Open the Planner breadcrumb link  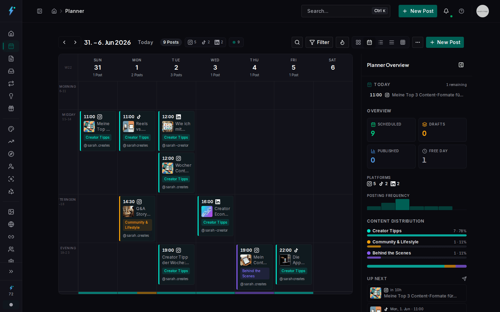click(75, 11)
